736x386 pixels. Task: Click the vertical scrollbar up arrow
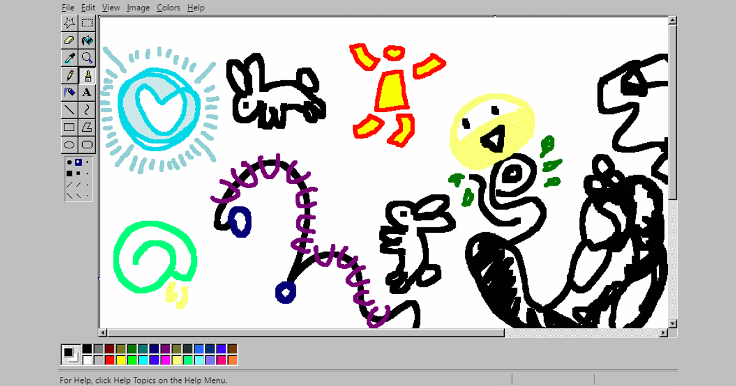coord(673,21)
